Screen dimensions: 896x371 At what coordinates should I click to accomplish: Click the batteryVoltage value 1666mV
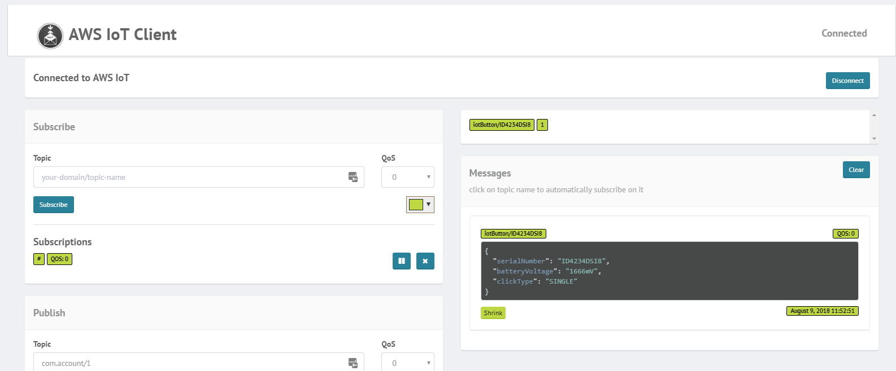pyautogui.click(x=581, y=271)
